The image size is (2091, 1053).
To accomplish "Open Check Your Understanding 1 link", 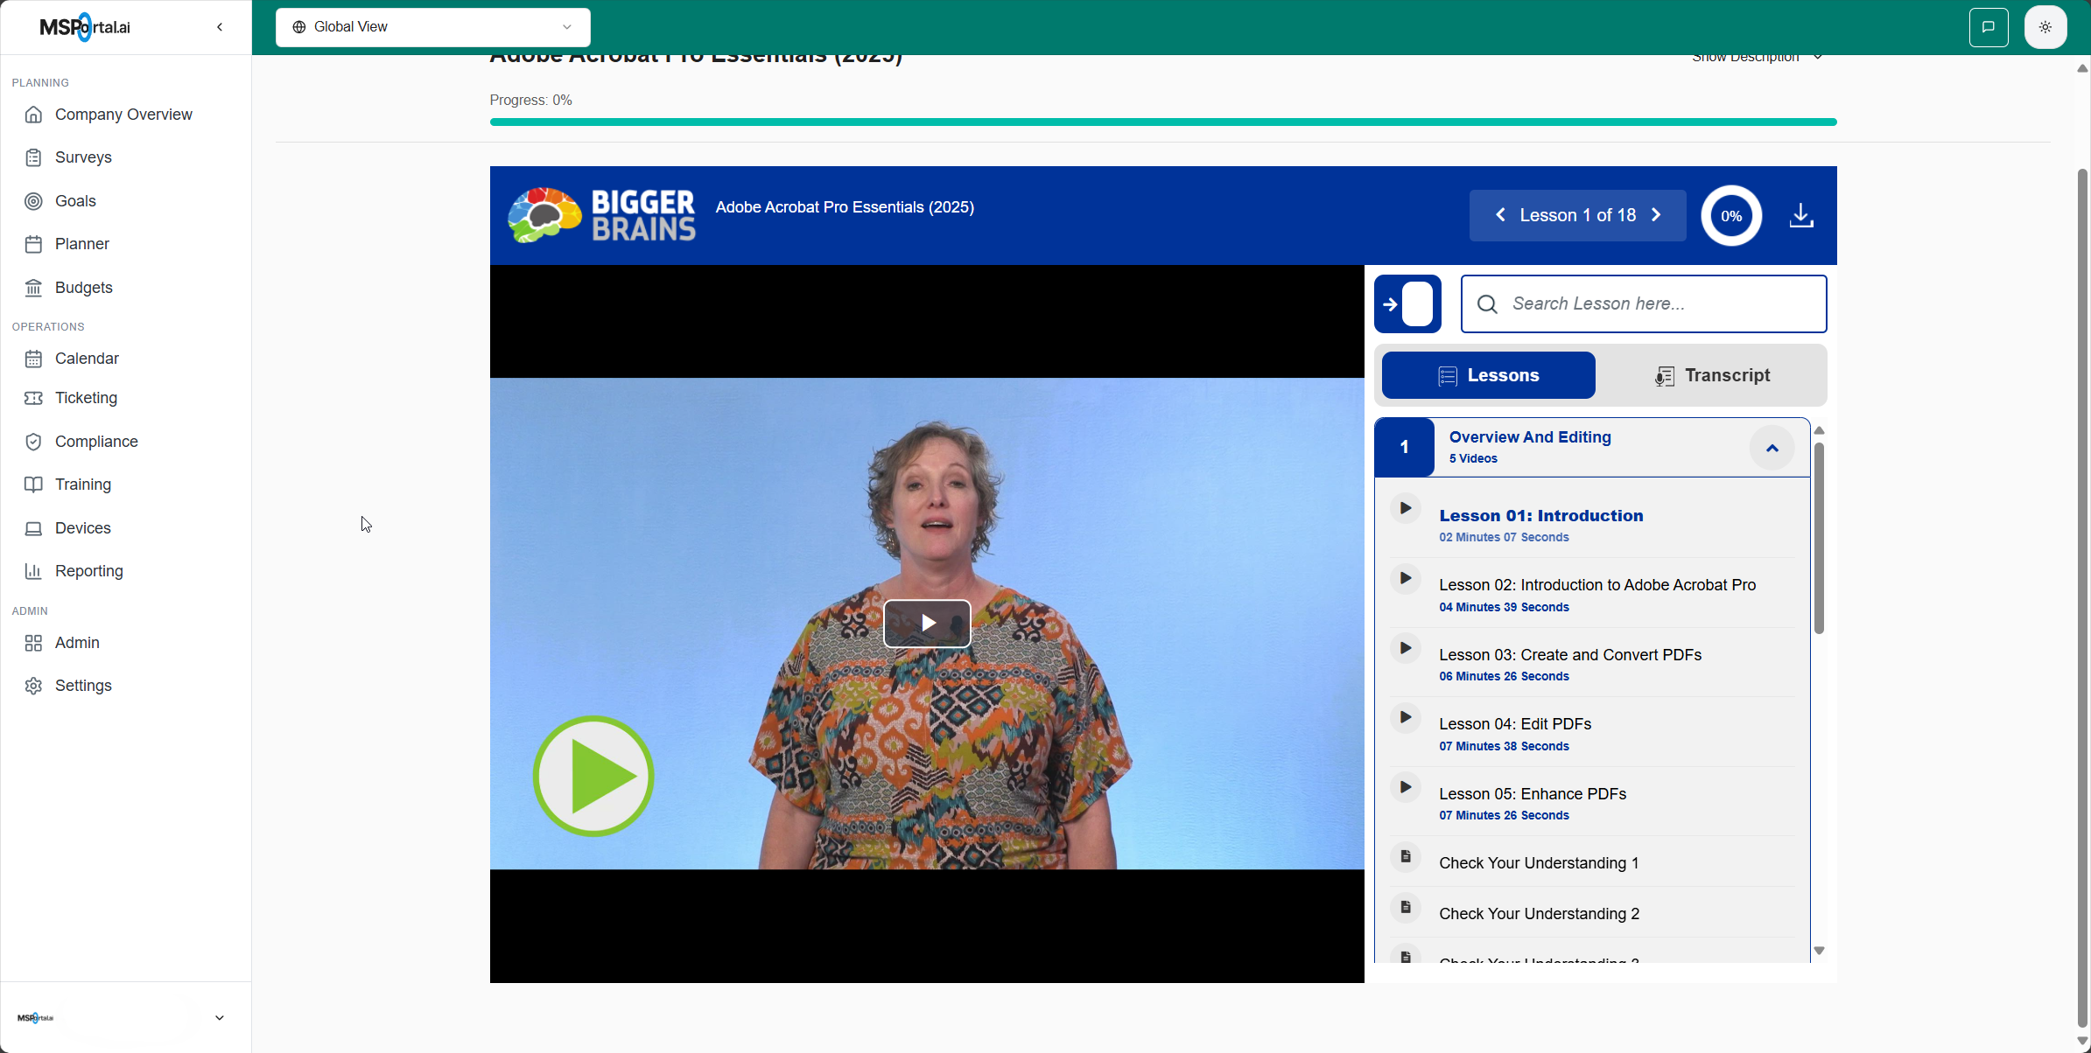I will coord(1539,863).
